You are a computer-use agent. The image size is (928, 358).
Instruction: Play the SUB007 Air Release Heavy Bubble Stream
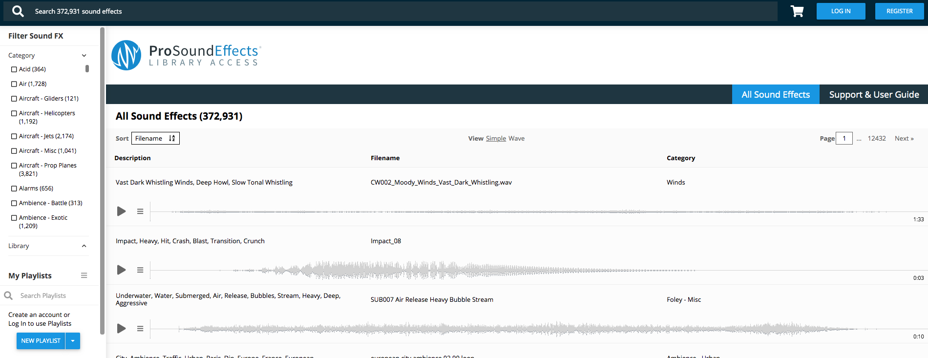point(122,329)
